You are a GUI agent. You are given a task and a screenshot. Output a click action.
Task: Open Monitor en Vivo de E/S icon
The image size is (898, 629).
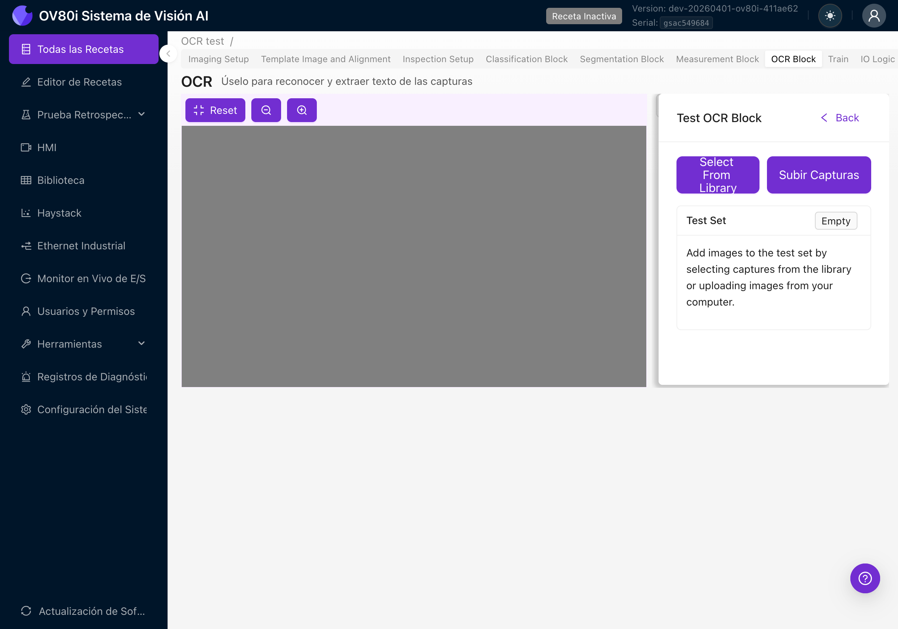(x=26, y=278)
